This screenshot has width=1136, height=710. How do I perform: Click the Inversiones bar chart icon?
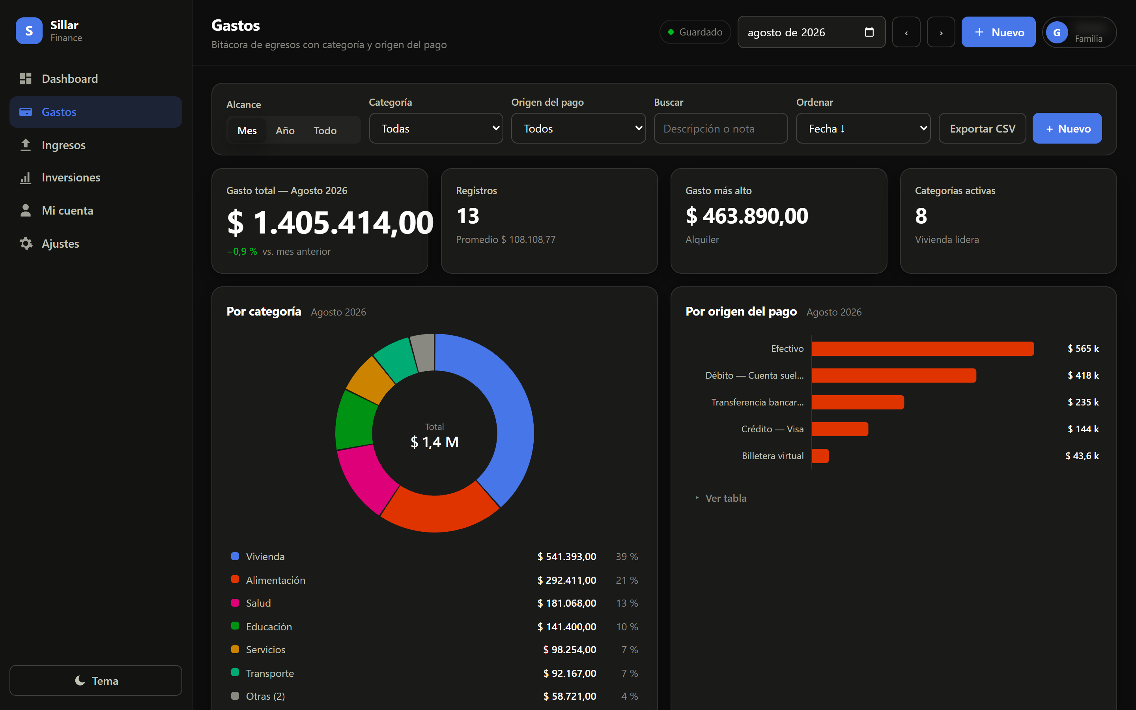[x=25, y=177]
